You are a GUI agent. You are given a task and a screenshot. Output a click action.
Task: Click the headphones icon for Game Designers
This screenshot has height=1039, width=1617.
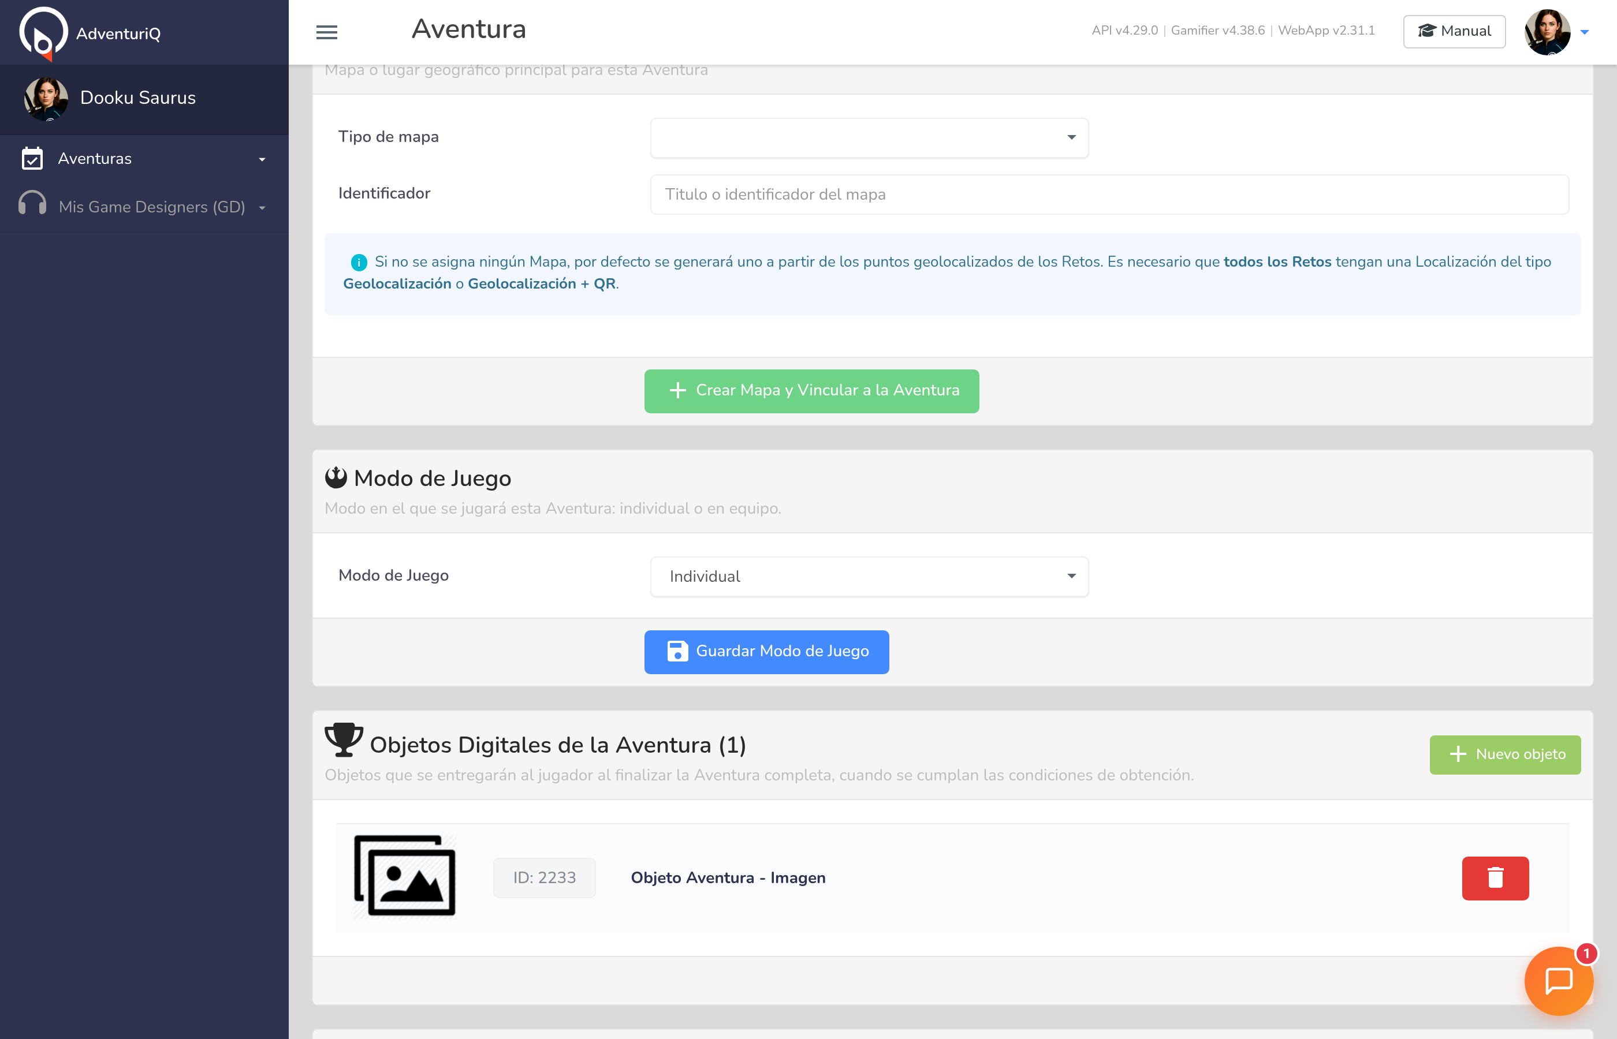tap(32, 204)
